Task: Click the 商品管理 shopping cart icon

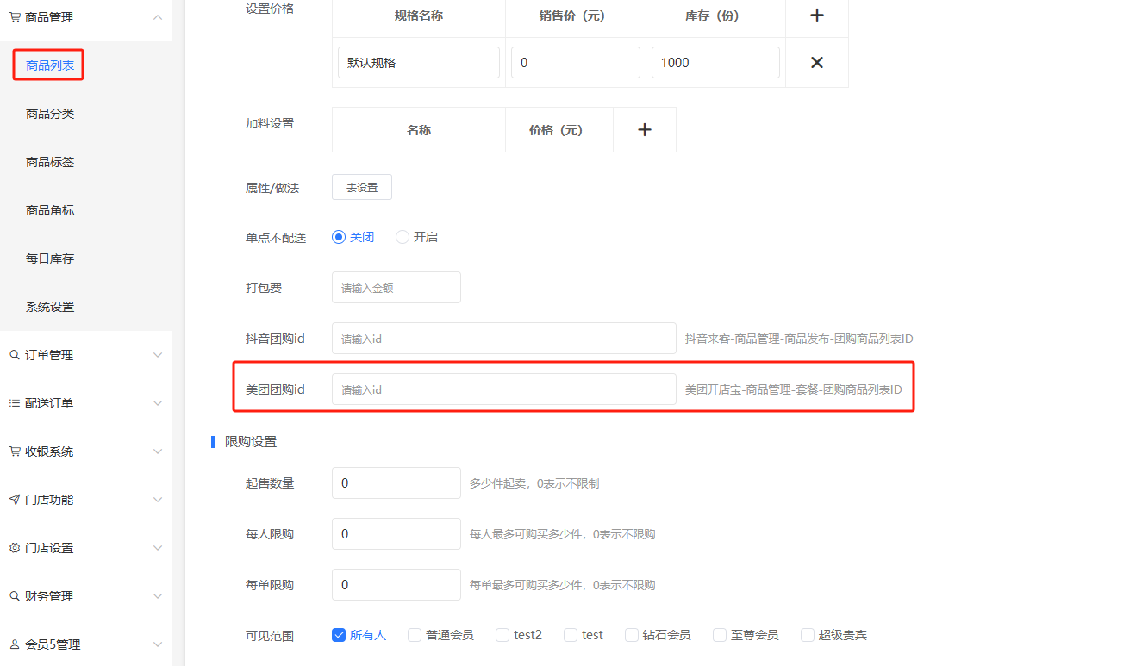Action: [x=15, y=17]
